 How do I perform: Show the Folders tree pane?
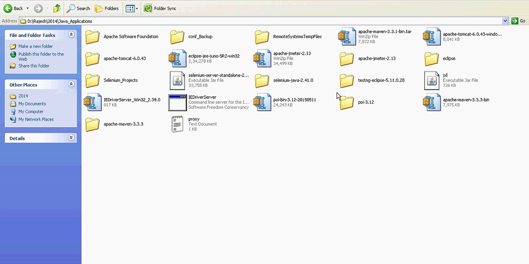107,8
